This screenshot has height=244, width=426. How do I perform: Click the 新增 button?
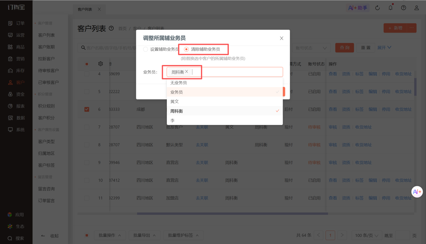pyautogui.click(x=395, y=28)
